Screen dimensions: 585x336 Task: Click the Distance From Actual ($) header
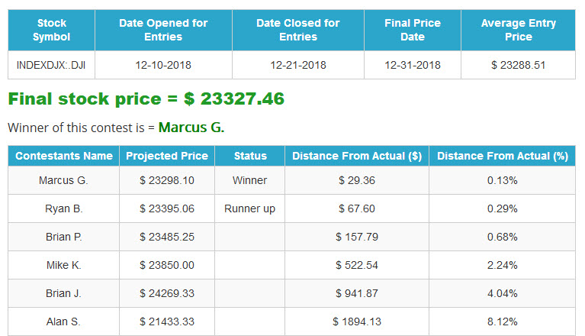357,156
